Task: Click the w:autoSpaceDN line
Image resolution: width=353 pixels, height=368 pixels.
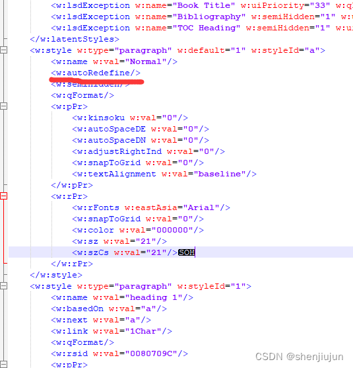Action: point(141,140)
